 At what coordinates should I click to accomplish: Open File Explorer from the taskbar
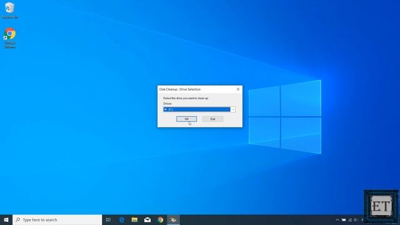(x=134, y=219)
